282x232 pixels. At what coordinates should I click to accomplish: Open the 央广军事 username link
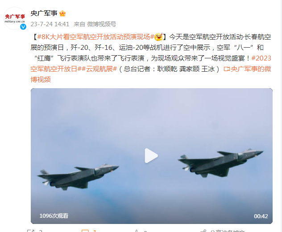pyautogui.click(x=44, y=13)
